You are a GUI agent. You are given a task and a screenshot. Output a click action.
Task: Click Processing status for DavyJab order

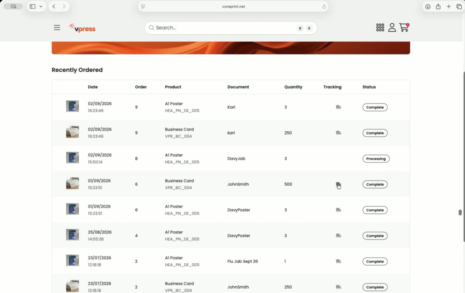click(x=376, y=159)
